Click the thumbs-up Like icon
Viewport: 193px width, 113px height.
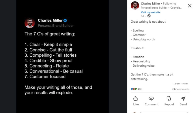pyautogui.click(x=136, y=99)
